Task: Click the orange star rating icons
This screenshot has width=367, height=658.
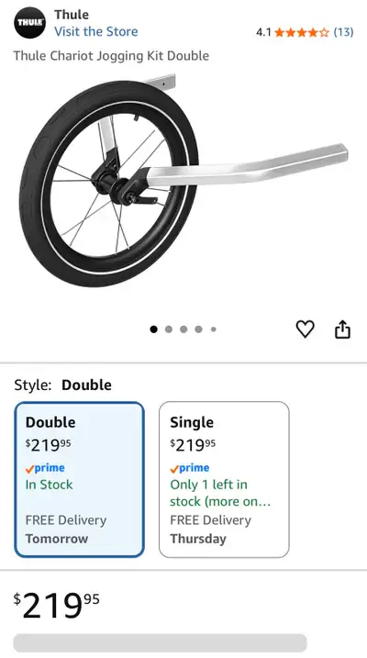Action: point(302,32)
